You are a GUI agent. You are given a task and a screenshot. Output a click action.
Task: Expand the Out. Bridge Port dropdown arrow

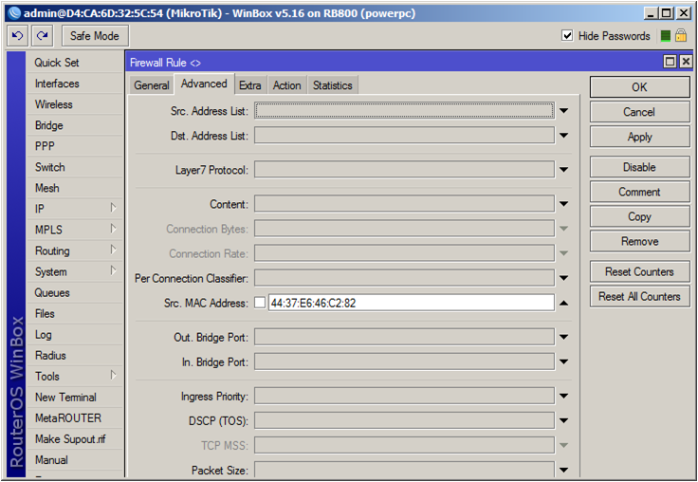pos(563,337)
